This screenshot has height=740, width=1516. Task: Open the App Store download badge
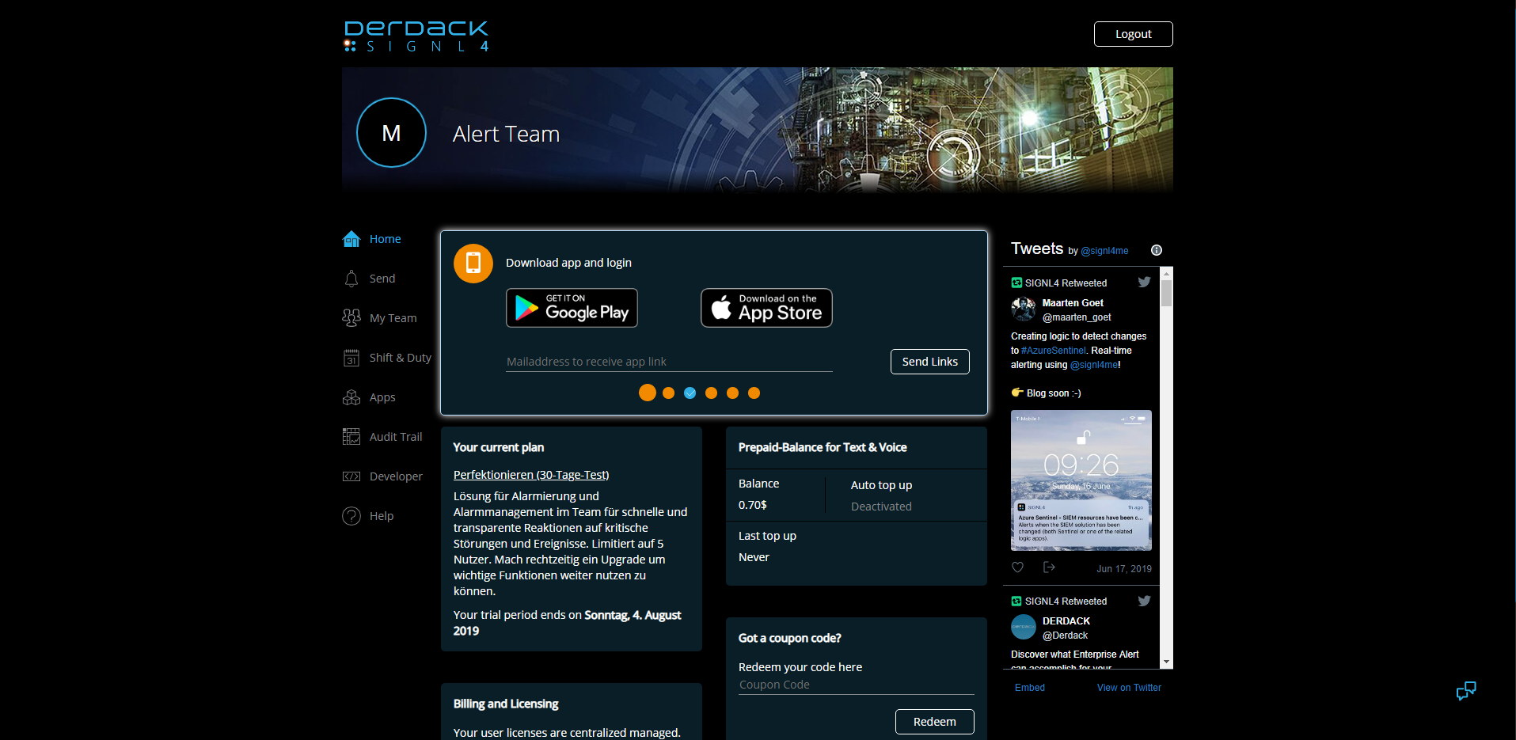[766, 308]
